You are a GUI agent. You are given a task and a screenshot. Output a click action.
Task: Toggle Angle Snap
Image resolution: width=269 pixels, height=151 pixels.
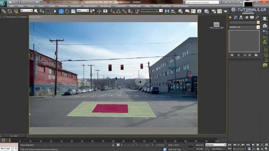119,11
